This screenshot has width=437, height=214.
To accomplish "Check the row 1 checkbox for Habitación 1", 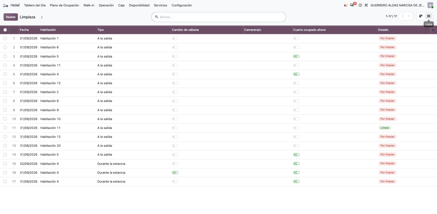I will [x=5, y=38].
